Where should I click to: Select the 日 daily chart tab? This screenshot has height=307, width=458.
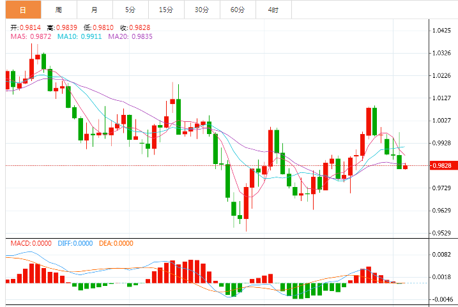coord(24,10)
